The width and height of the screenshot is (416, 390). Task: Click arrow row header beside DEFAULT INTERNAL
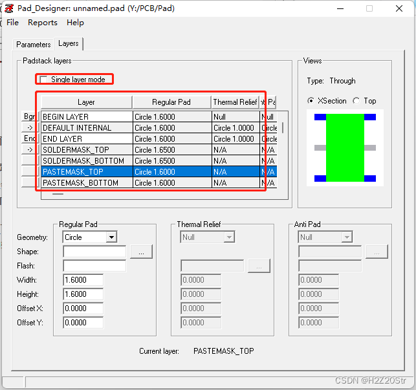tap(30, 127)
